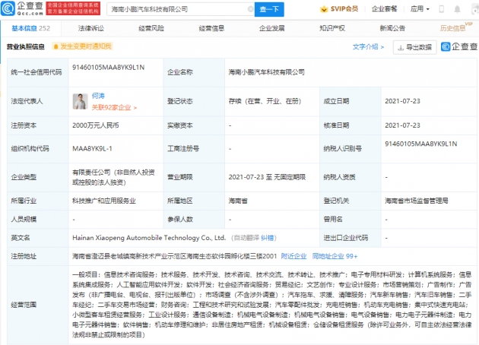Go to the 历史信息 tab
The width and height of the screenshot is (479, 345).
pyautogui.click(x=453, y=27)
